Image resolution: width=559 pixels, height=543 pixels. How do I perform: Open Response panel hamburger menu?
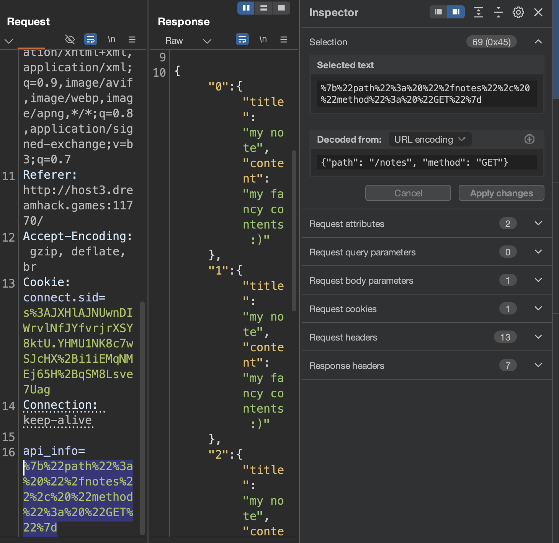pyautogui.click(x=284, y=39)
